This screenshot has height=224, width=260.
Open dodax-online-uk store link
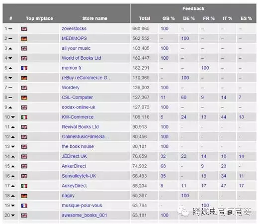(x=79, y=107)
